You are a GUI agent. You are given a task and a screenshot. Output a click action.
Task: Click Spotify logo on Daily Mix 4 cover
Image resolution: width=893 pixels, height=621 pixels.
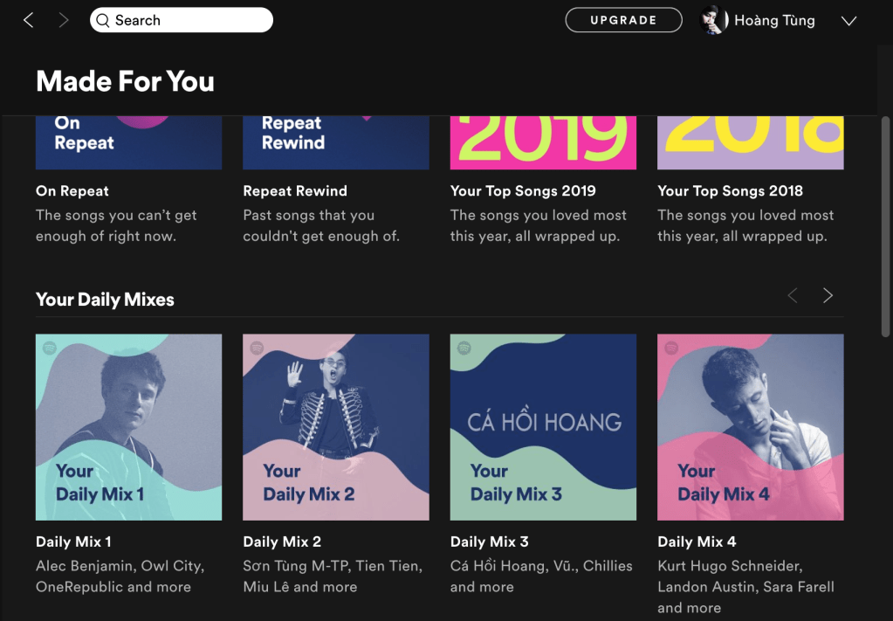671,348
